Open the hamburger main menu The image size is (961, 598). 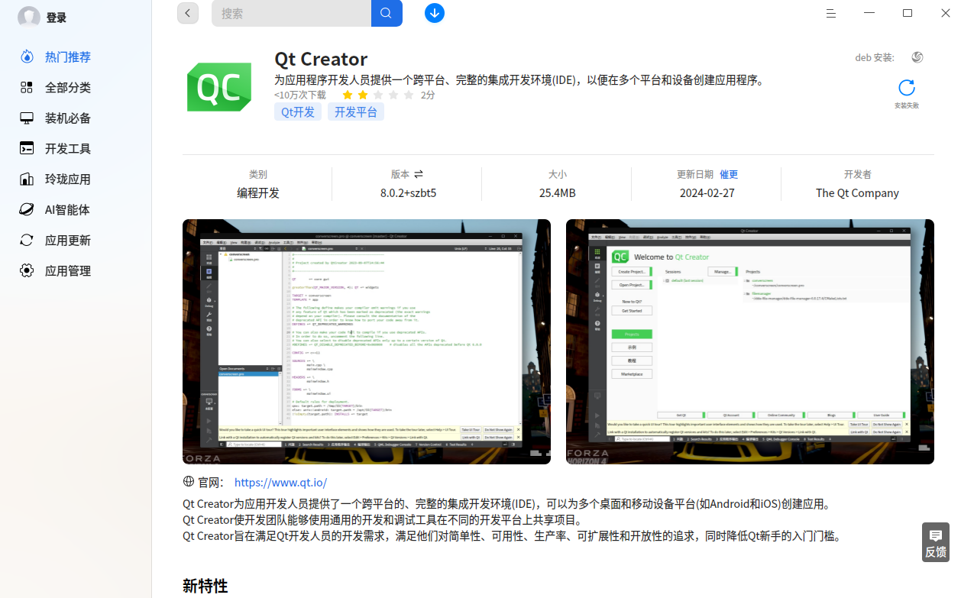(831, 13)
